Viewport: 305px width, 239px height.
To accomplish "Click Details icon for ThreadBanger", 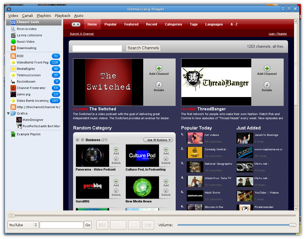I will tap(267, 85).
